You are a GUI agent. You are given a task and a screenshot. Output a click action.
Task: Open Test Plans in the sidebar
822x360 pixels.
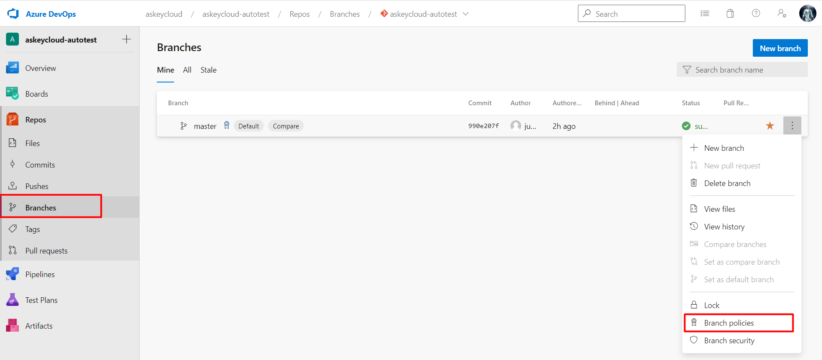[x=70, y=300]
